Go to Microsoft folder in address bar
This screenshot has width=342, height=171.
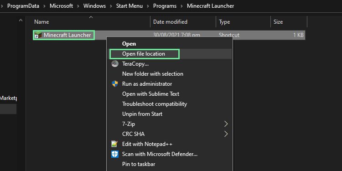[x=61, y=6]
